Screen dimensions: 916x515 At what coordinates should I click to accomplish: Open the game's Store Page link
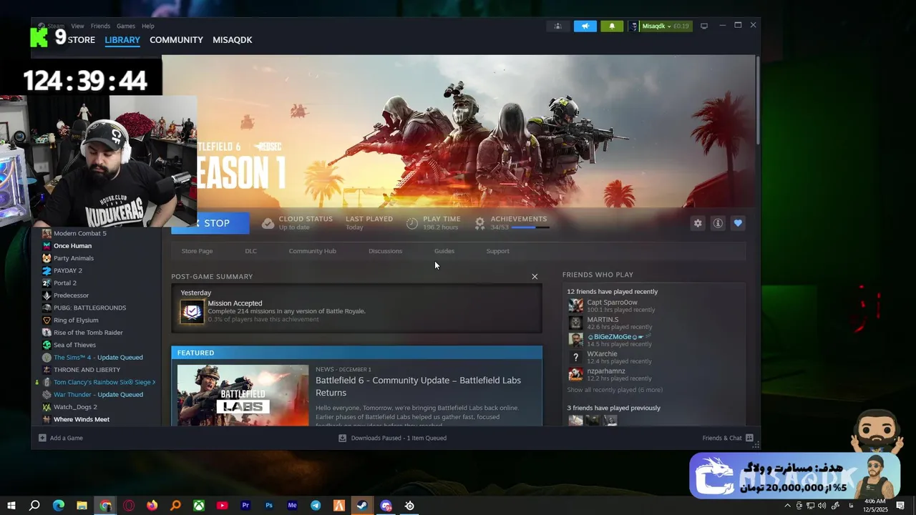(x=197, y=251)
